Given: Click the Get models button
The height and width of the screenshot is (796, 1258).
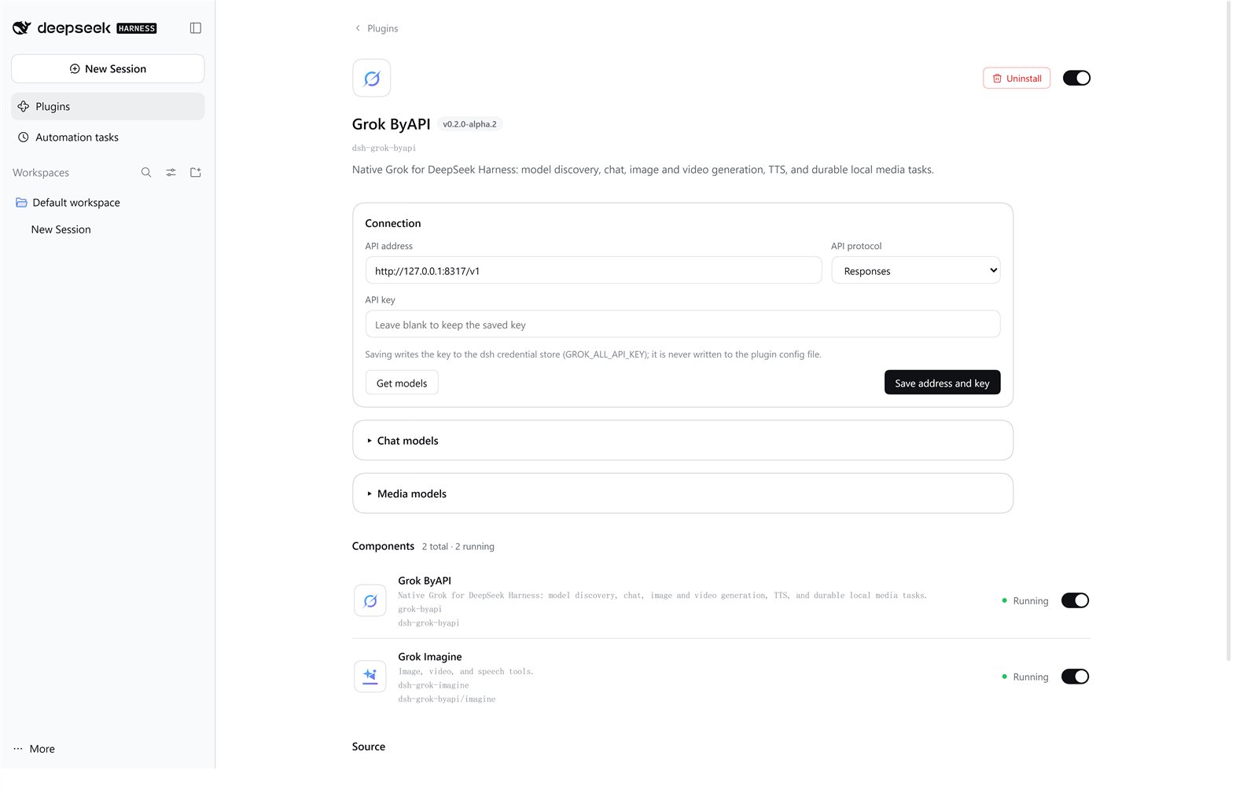Looking at the screenshot, I should [x=402, y=383].
